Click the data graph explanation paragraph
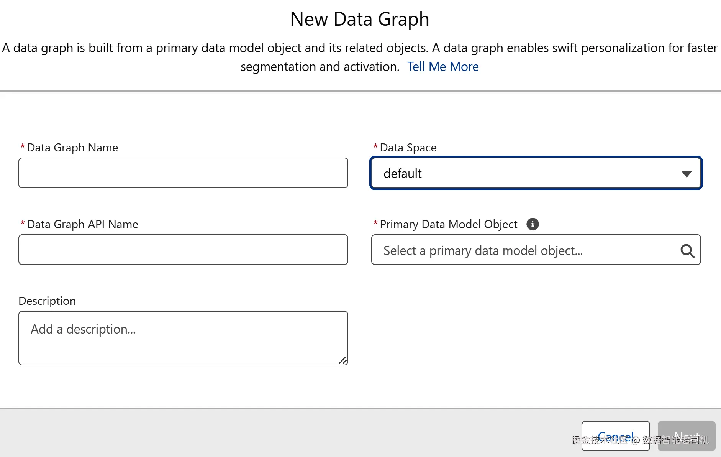 coord(359,48)
